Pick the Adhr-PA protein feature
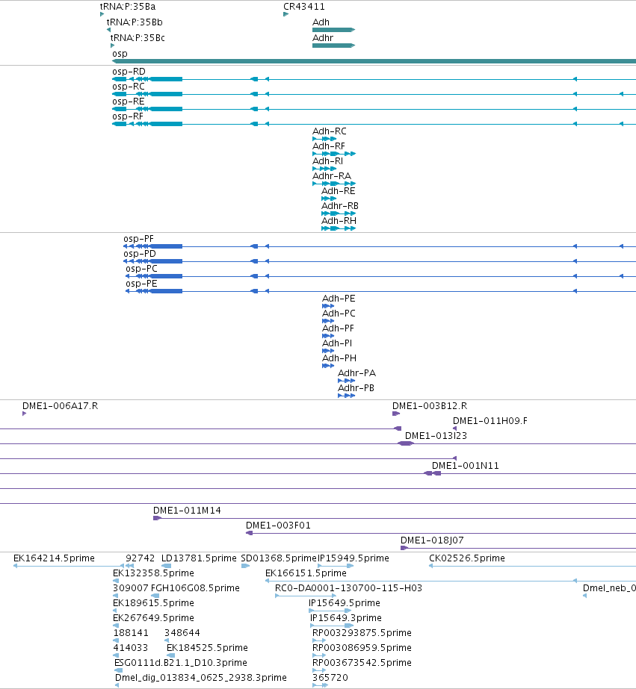 point(347,381)
